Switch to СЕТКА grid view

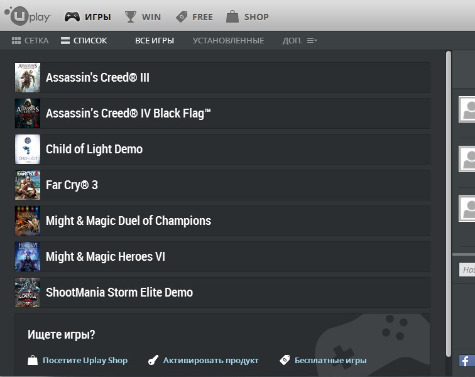36,41
